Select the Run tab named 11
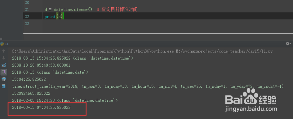This screenshot has width=293, height=119. tap(4, 44)
